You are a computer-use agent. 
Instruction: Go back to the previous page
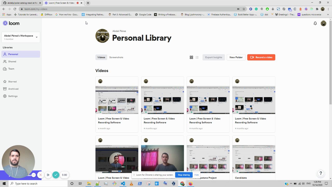coord(4,9)
